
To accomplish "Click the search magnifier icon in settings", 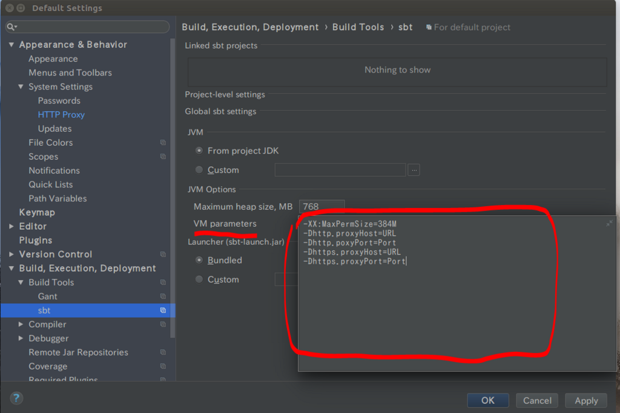I will point(11,27).
